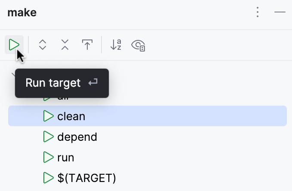Expand all make targets
This screenshot has width=292, height=191.
(42, 45)
